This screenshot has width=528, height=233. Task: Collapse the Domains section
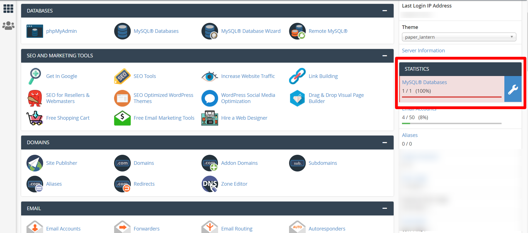point(384,143)
